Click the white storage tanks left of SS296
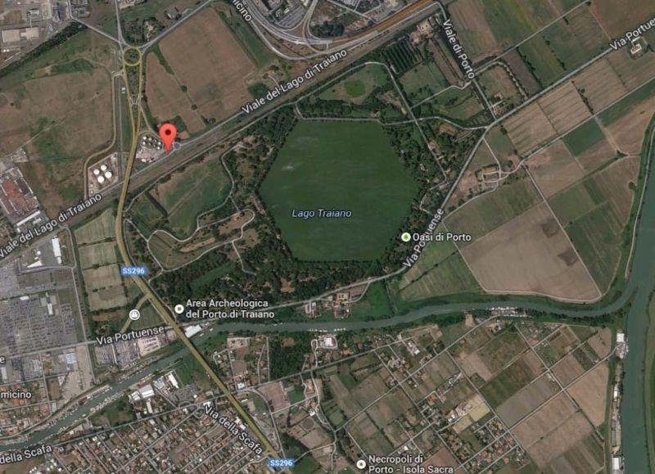655x474 pixels. 102,173
